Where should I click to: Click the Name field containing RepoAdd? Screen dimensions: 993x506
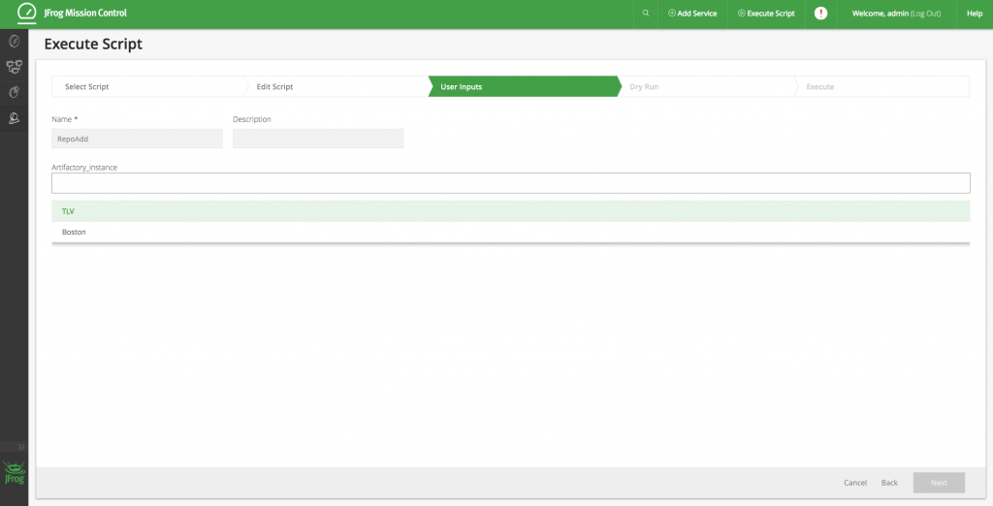137,139
